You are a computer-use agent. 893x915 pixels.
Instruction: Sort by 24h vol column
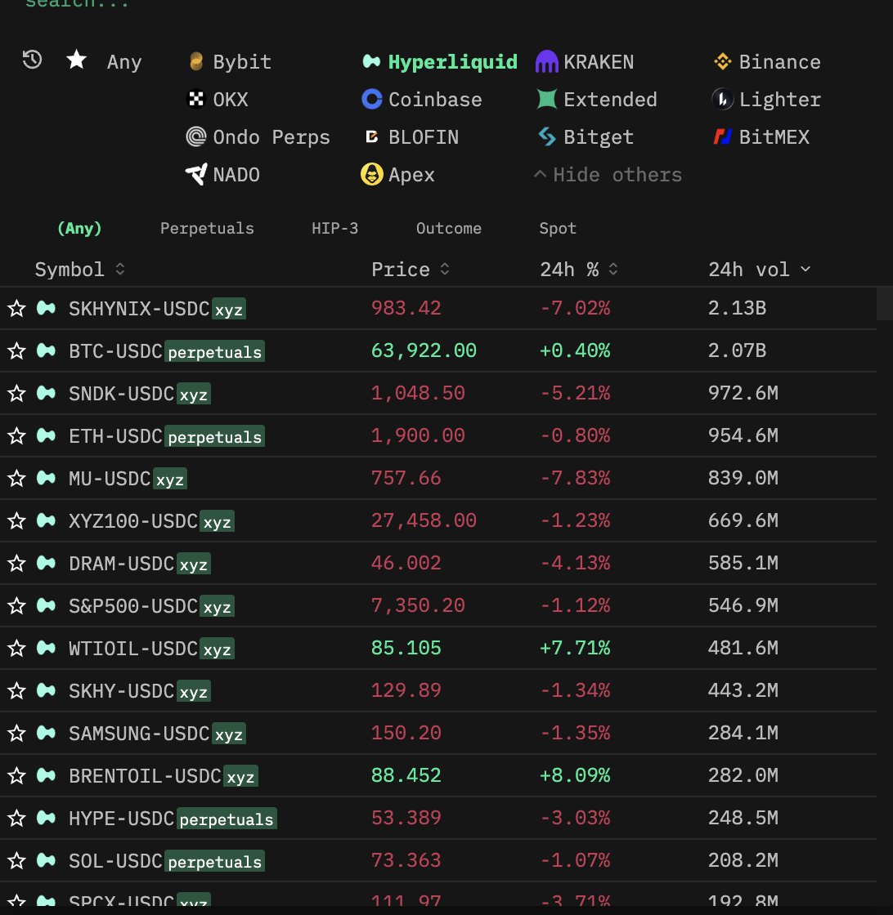[x=759, y=270]
